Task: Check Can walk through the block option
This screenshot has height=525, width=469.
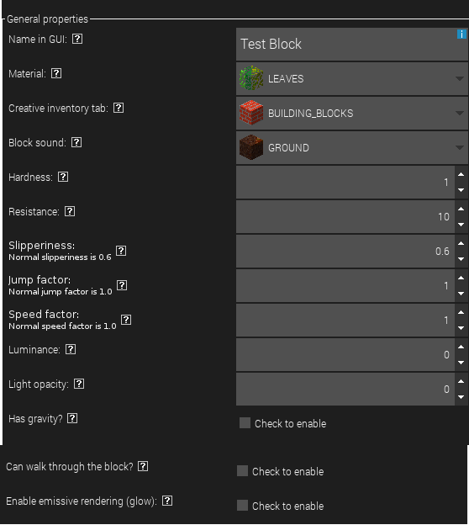Action: (x=243, y=471)
